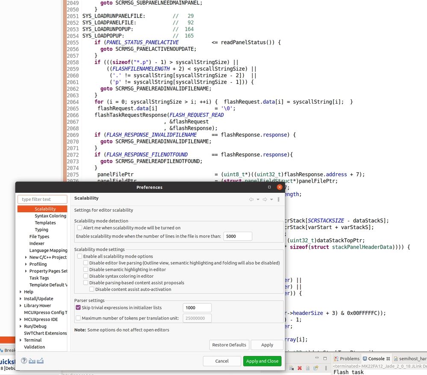This screenshot has height=375, width=427.
Task: Check Disable syntax coloring in editor
Action: click(85, 276)
